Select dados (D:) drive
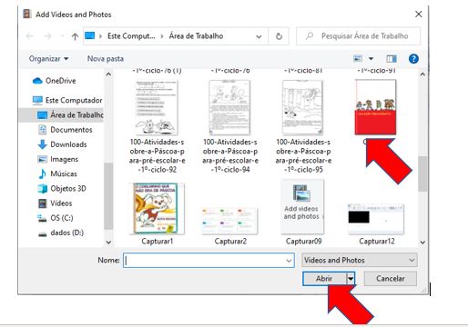 60,233
